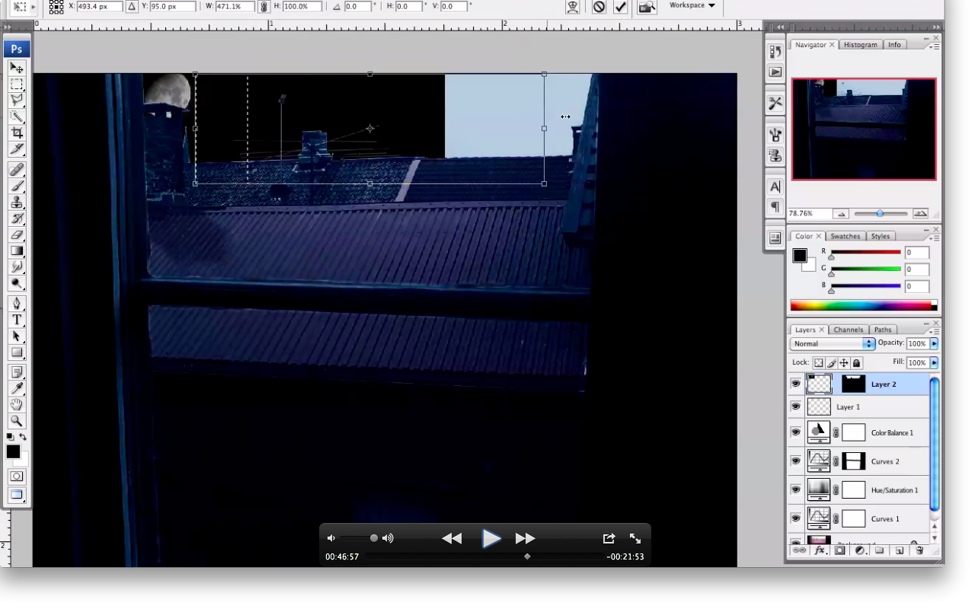This screenshot has width=975, height=609.
Task: Toggle lock image pixels
Action: (832, 363)
